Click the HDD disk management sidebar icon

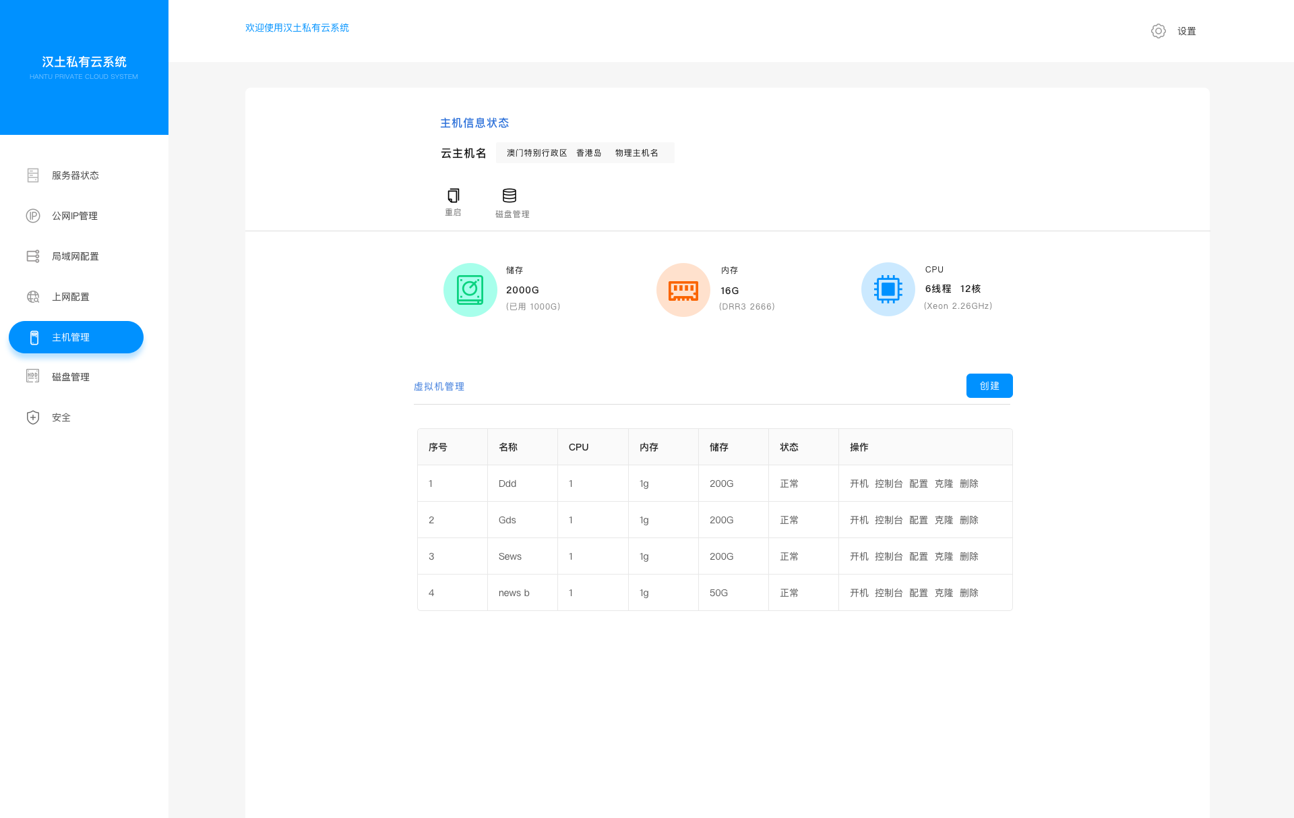pyautogui.click(x=32, y=376)
